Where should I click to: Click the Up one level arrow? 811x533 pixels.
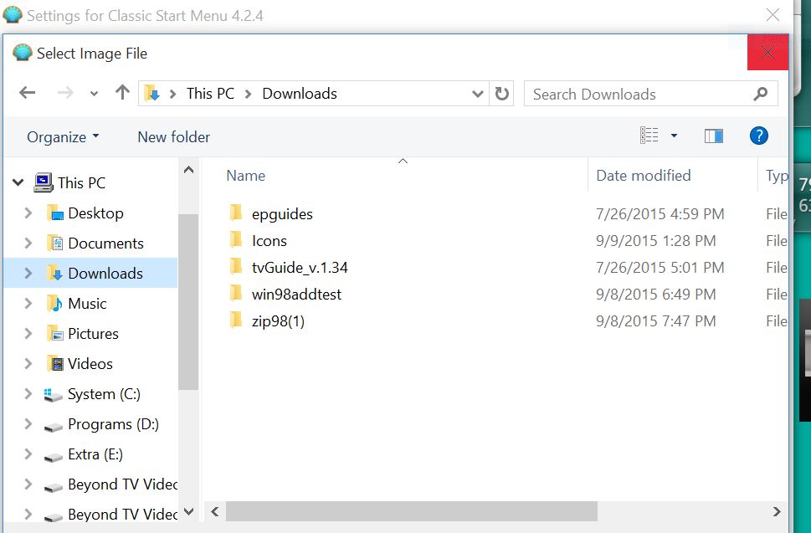(122, 93)
